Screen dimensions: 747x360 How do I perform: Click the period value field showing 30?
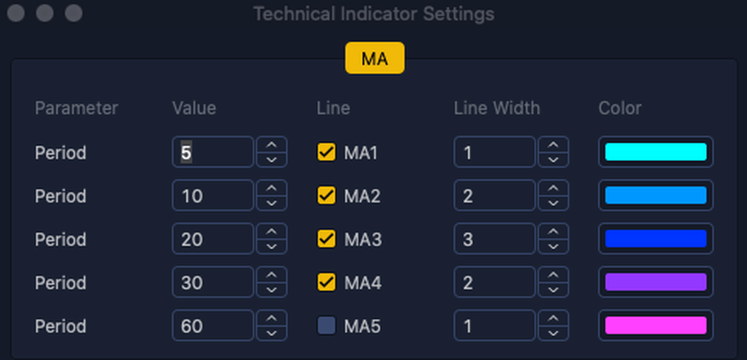212,282
